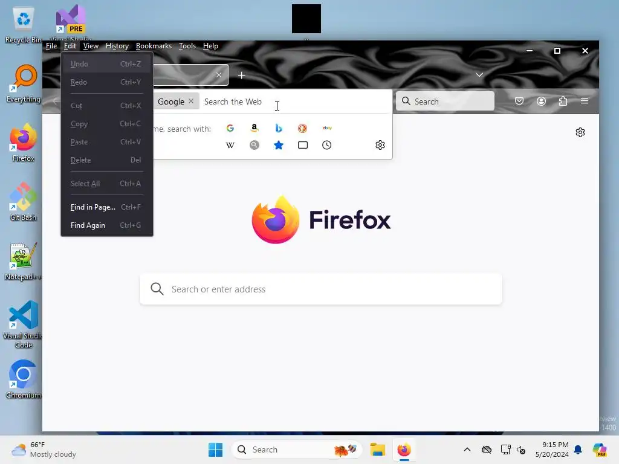This screenshot has width=619, height=464.
Task: Click the toolbar Search box
Action: 445,101
